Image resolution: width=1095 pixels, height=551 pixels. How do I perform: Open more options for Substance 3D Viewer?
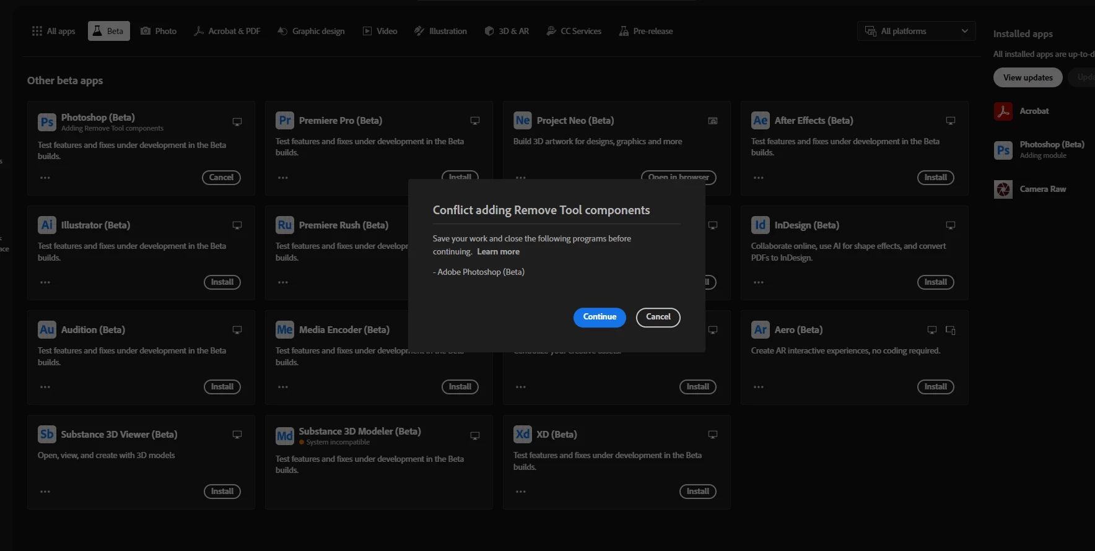coord(45,492)
